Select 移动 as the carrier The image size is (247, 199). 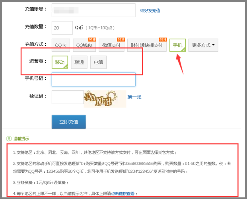click(60, 62)
